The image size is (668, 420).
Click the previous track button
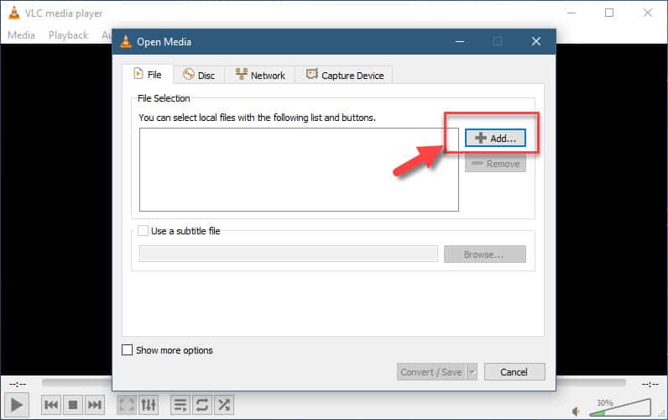click(51, 405)
